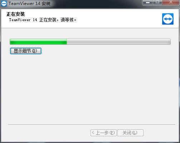This screenshot has width=180, height=143.
Task: Click the green filled part of the progress bar
Action: tap(38, 42)
